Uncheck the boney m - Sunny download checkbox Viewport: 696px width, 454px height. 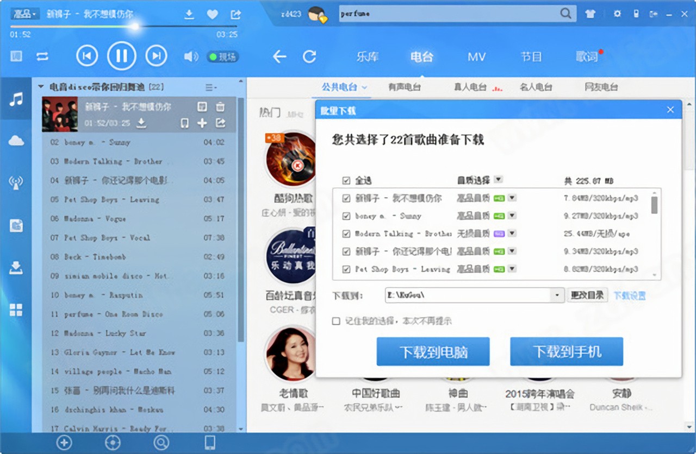point(346,215)
